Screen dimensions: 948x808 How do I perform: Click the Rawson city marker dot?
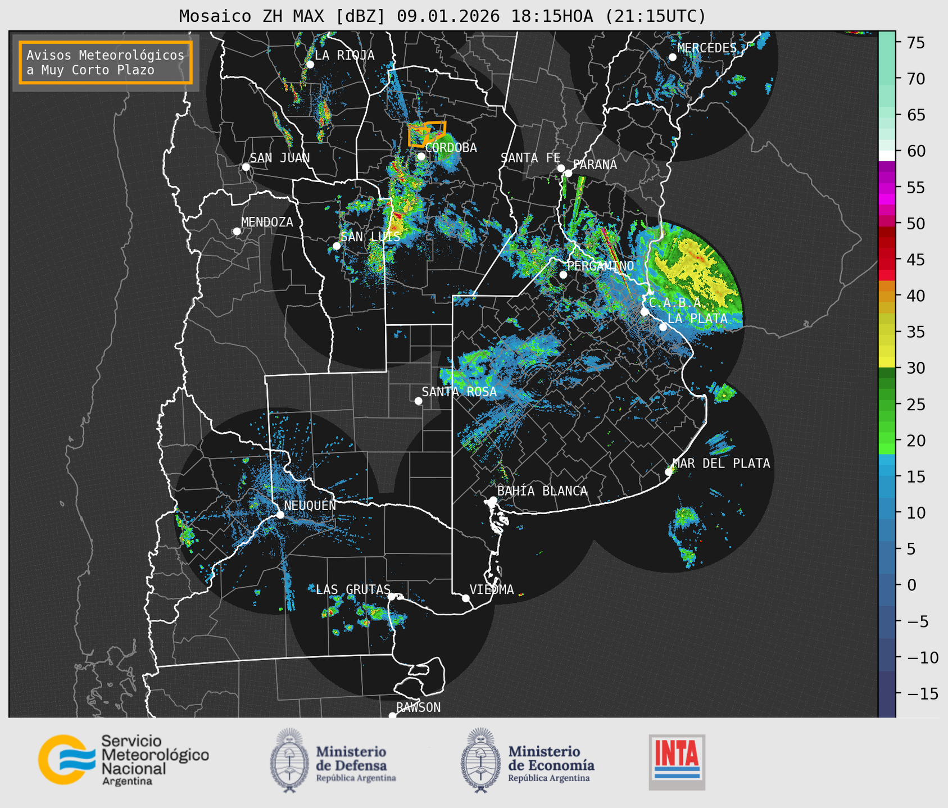tap(392, 715)
